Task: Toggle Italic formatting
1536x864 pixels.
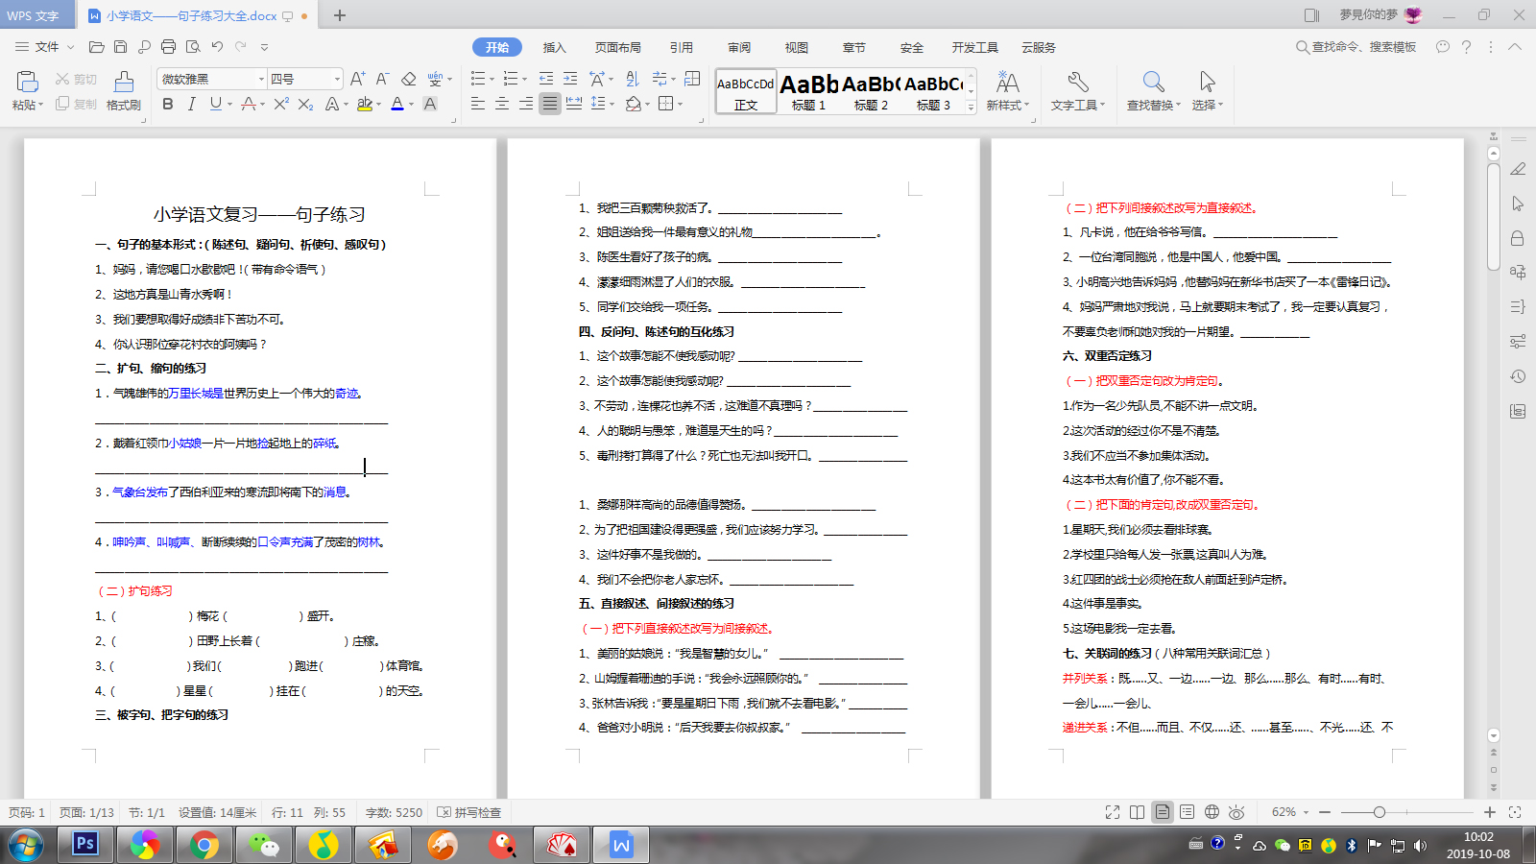Action: coord(191,104)
